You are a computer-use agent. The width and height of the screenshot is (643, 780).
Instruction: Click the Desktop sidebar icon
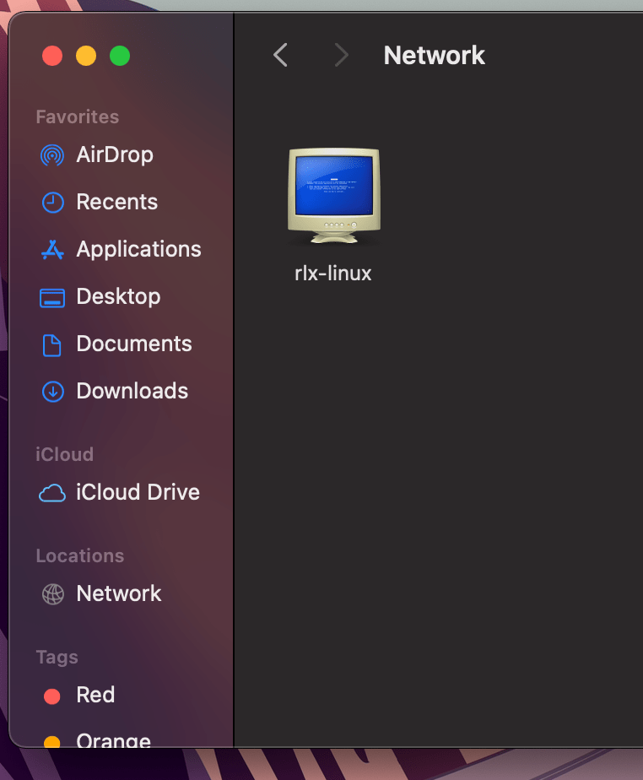[52, 298]
